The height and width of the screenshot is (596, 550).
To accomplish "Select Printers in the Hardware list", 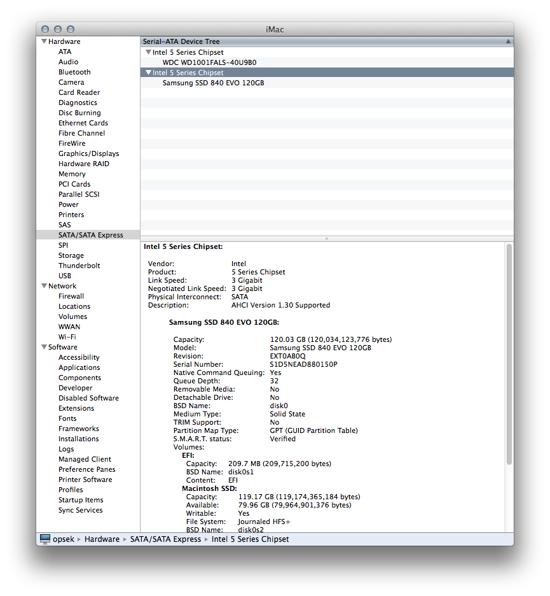I will click(71, 215).
